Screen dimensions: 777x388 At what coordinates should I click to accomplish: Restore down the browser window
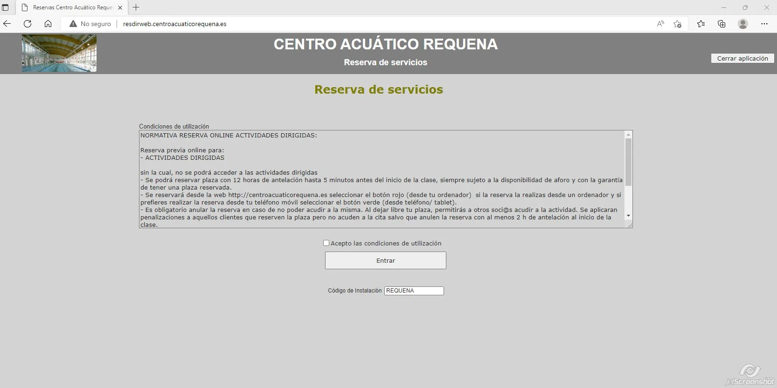coord(745,7)
